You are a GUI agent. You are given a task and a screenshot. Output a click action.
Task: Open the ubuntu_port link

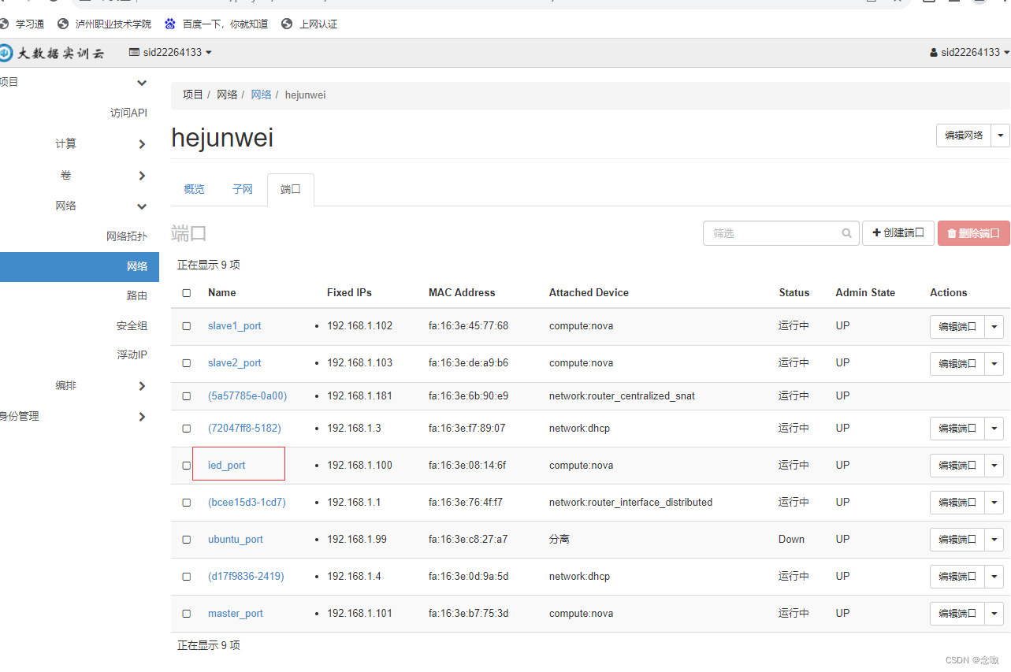[x=236, y=540]
